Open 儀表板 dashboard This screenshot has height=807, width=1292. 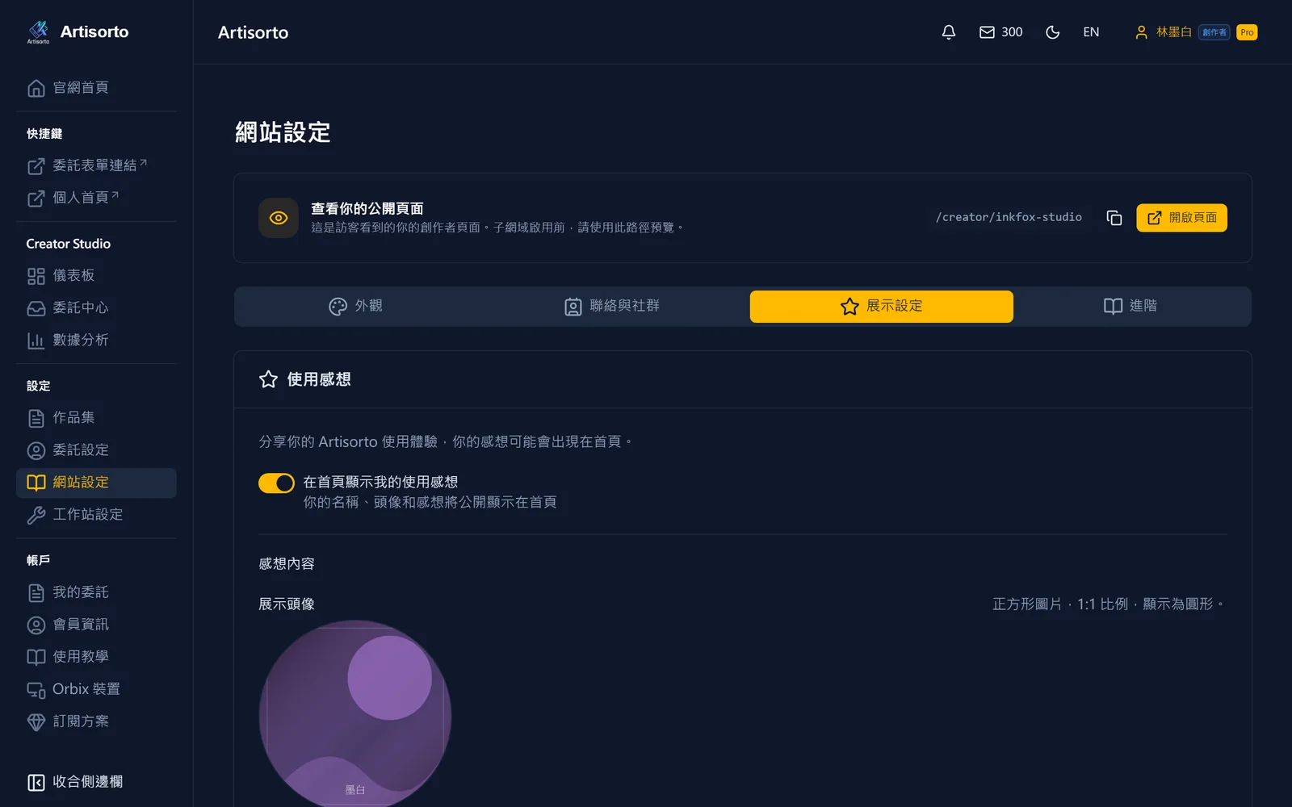coord(96,276)
